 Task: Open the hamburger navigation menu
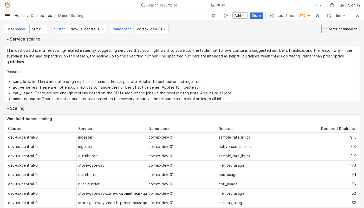pos(7,16)
